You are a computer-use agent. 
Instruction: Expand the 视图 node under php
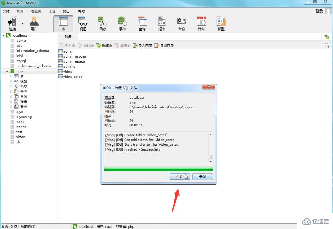click(x=11, y=81)
